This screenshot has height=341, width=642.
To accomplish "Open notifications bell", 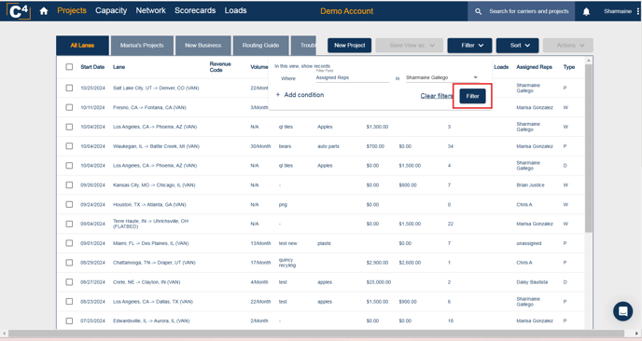I will click(586, 11).
